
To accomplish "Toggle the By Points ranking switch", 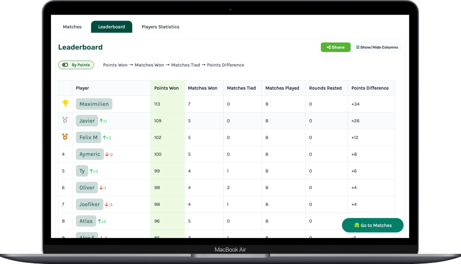I will (x=76, y=65).
